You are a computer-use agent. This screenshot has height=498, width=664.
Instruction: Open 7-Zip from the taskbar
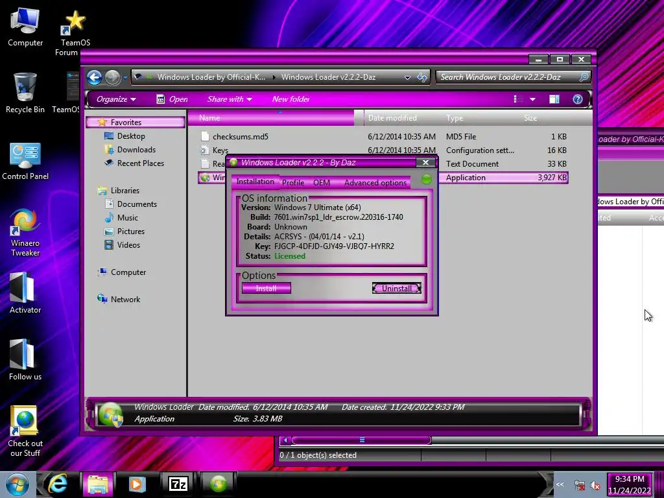pyautogui.click(x=178, y=484)
